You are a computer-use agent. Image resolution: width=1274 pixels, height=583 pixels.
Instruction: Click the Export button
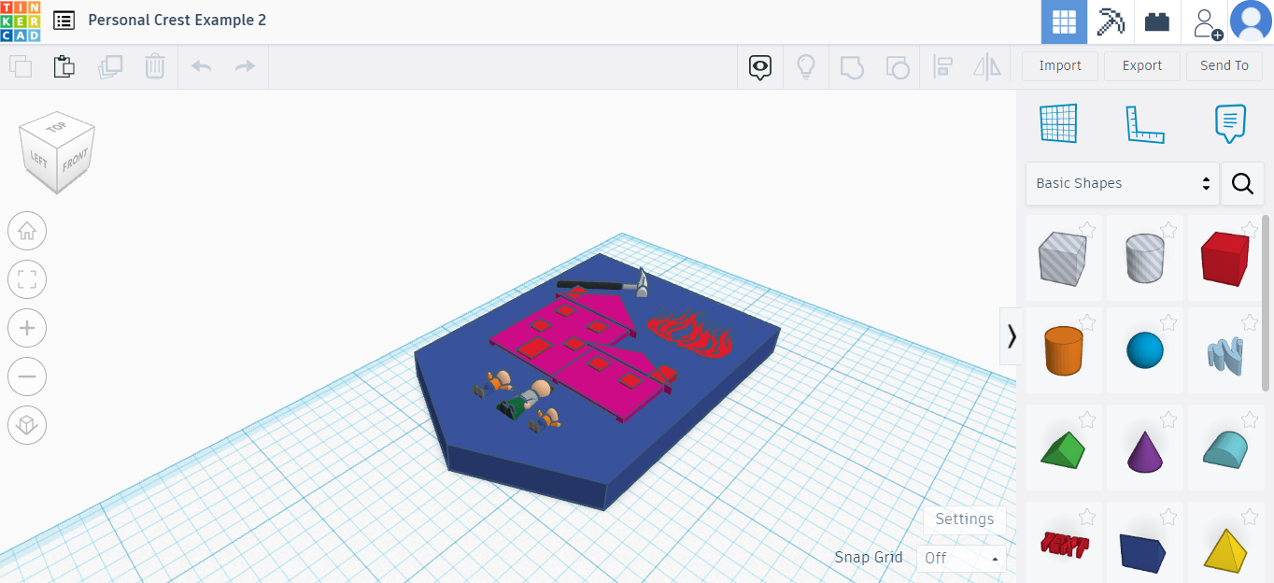[x=1142, y=66]
